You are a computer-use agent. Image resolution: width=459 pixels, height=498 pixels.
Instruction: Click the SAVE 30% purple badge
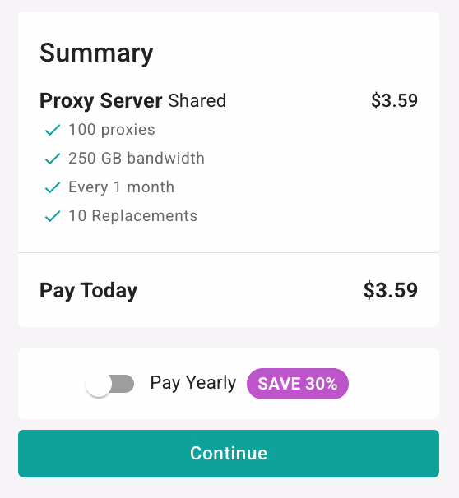pyautogui.click(x=298, y=384)
